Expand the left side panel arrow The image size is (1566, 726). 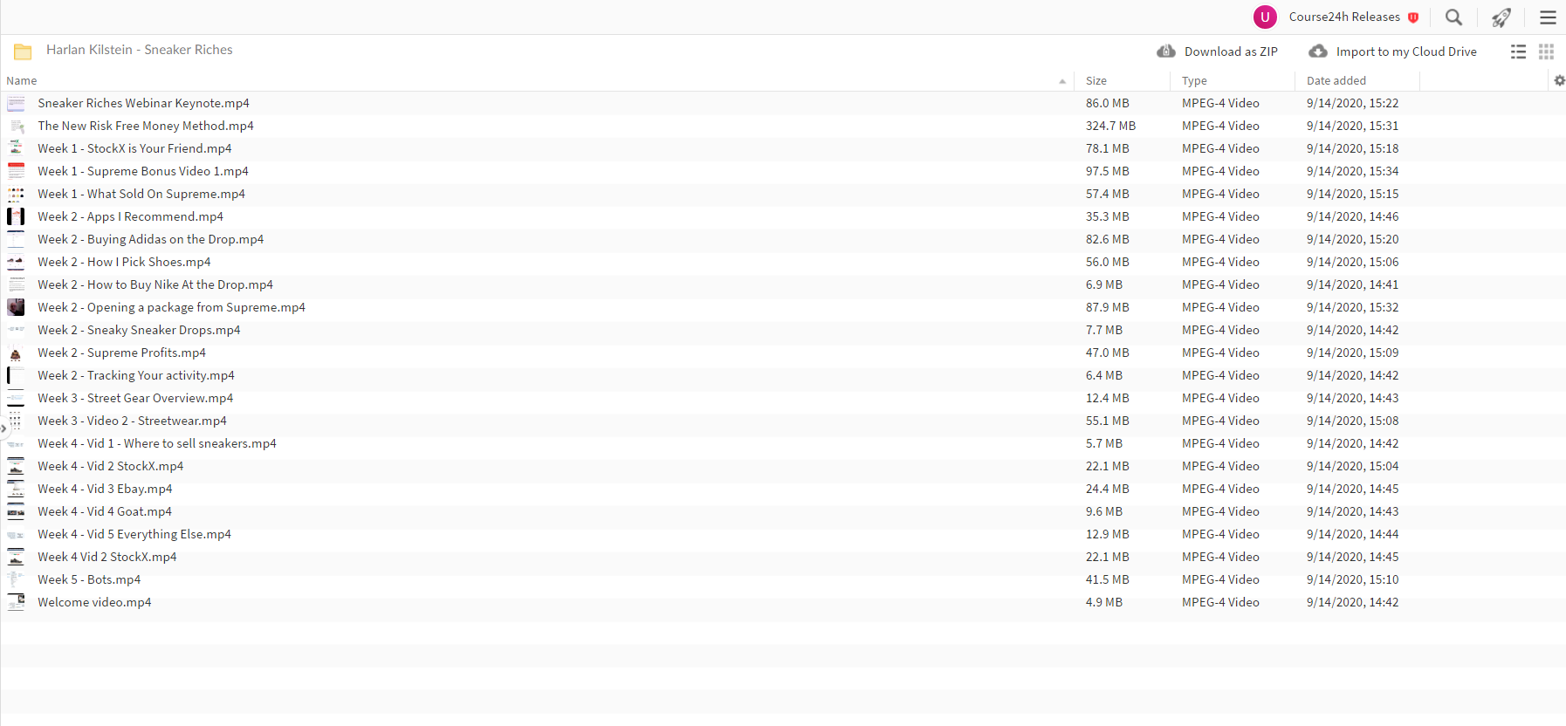(x=3, y=428)
